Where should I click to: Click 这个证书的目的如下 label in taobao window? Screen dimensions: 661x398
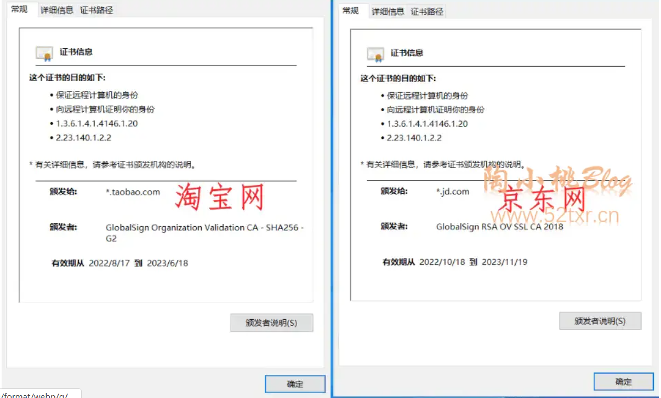point(67,78)
